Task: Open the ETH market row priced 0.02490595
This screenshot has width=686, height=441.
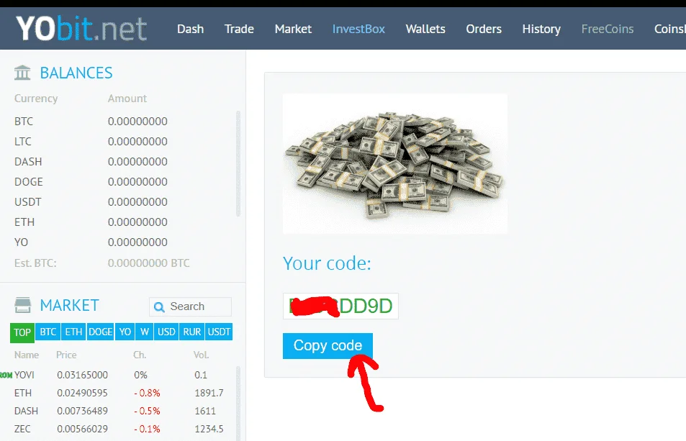Action: tap(118, 393)
